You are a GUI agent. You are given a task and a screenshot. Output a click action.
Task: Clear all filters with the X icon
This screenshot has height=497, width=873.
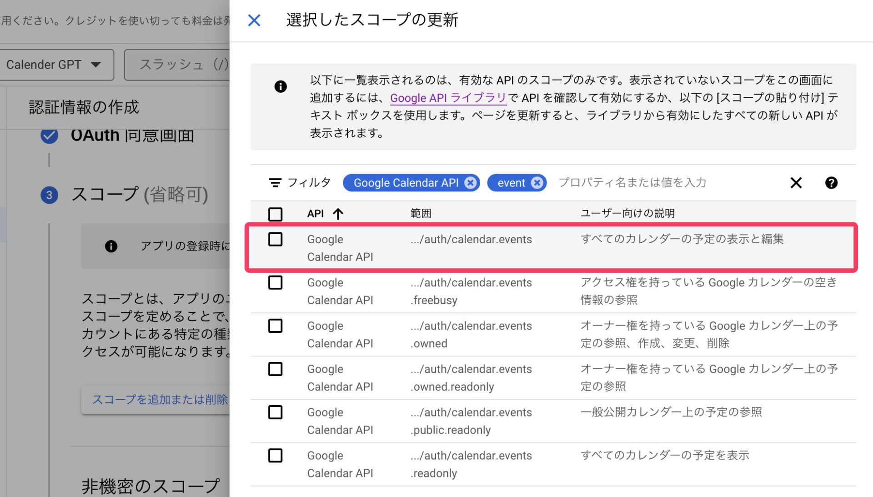[796, 183]
